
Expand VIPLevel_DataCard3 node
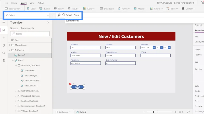(x=16, y=111)
